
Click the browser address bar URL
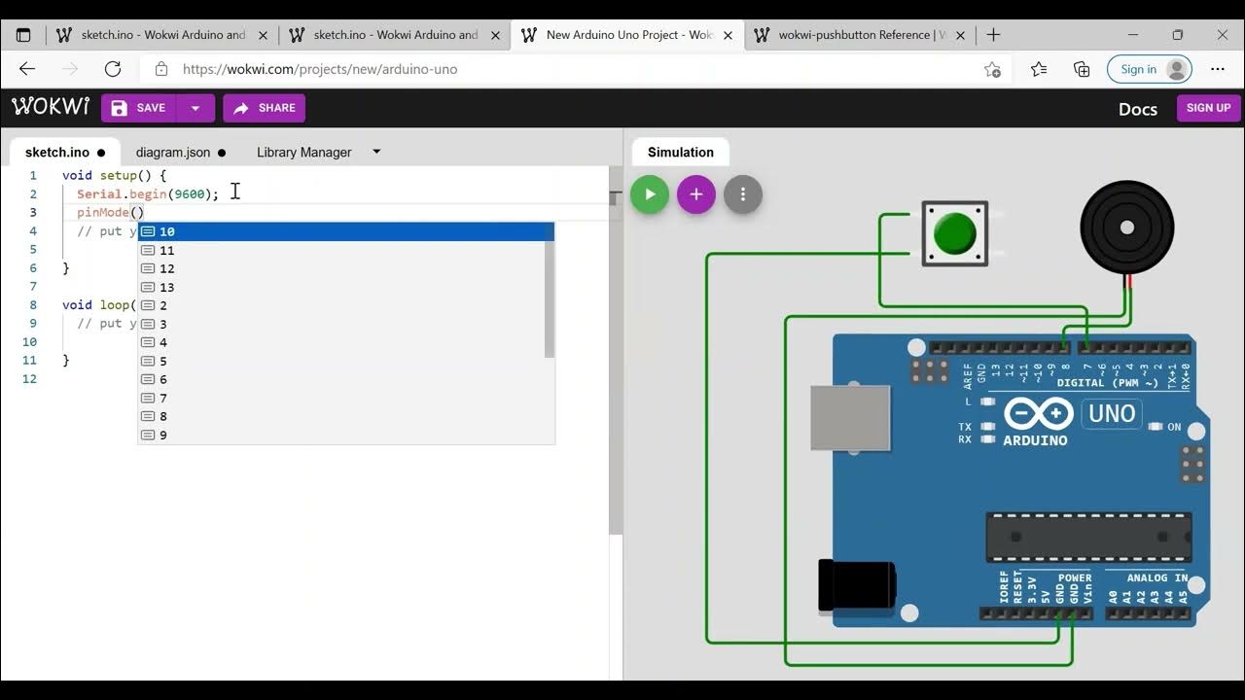click(x=320, y=69)
